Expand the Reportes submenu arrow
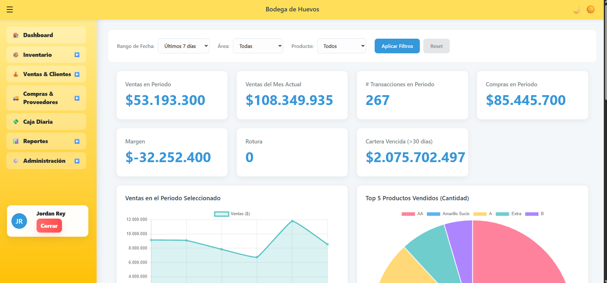 77,141
